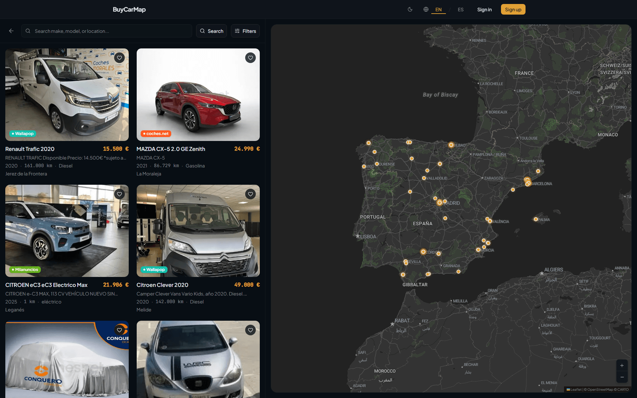Select the map marker at Bilbao
637x398 pixels.
(451, 145)
